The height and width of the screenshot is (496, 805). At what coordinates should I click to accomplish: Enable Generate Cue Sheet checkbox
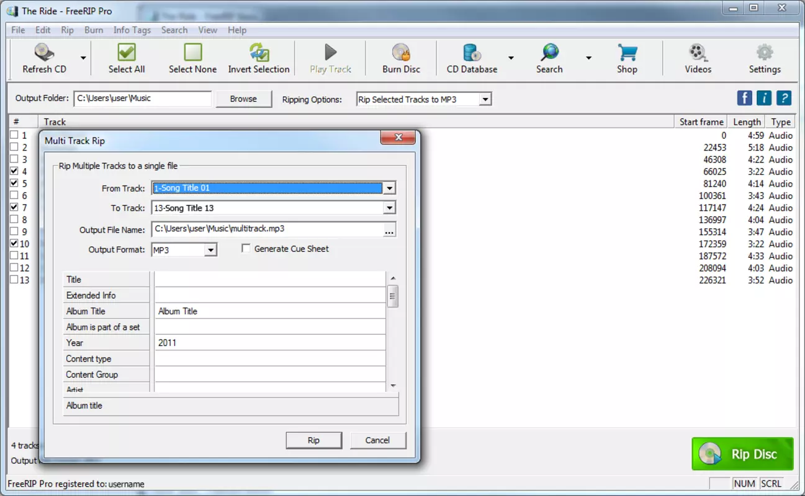point(246,249)
